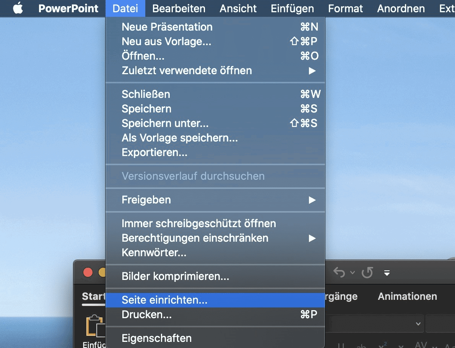The width and height of the screenshot is (455, 348).
Task: Open the Ansicht menu
Action: (238, 8)
